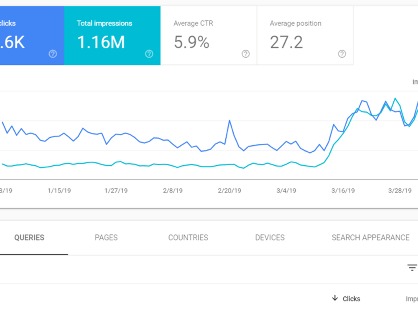Click the 27.2 average position value
418x313 pixels.
pos(286,42)
